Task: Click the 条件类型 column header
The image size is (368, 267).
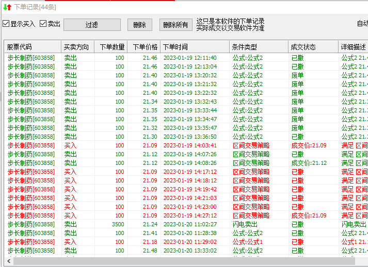Action: point(258,47)
